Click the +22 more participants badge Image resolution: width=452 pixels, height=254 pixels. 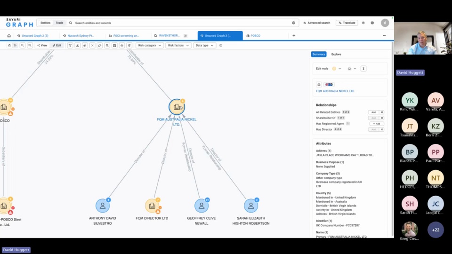[436, 230]
